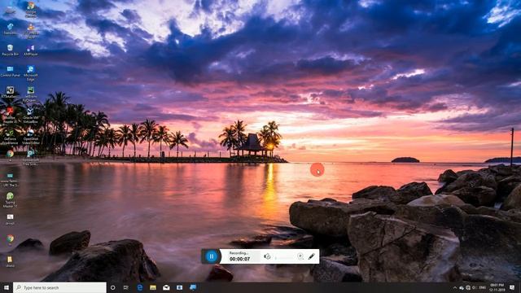Open File Explorer from the taskbar

[153, 287]
